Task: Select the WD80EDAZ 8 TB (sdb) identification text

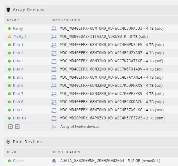Action: (104, 37)
